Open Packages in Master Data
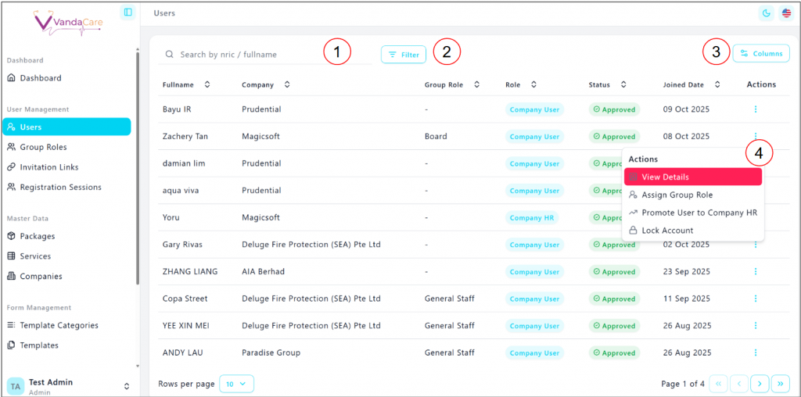 coord(37,236)
